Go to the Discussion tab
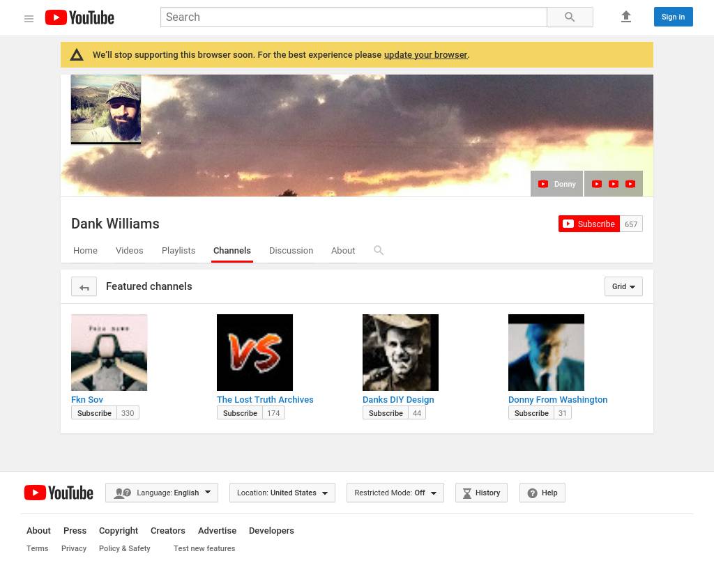This screenshot has width=714, height=572. (x=291, y=251)
